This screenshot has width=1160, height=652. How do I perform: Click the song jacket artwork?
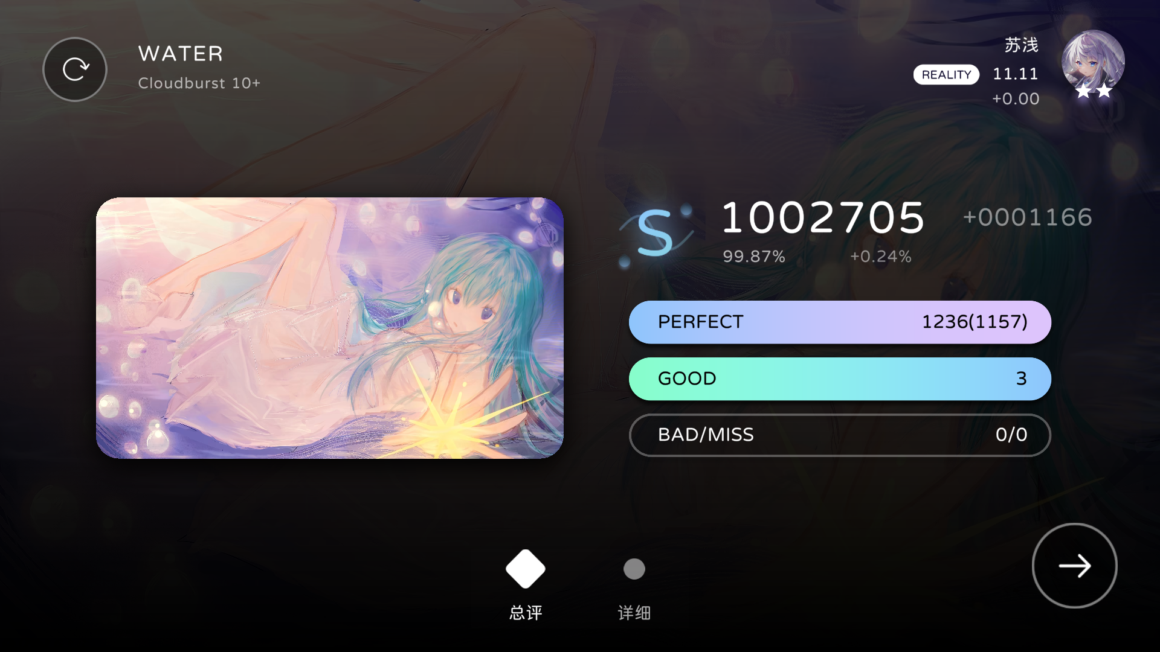pyautogui.click(x=330, y=328)
